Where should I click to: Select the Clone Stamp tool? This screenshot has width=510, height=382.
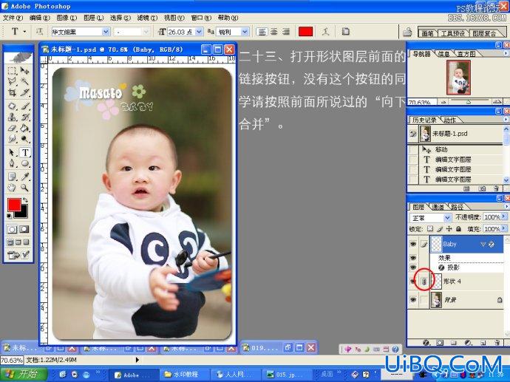(12, 117)
